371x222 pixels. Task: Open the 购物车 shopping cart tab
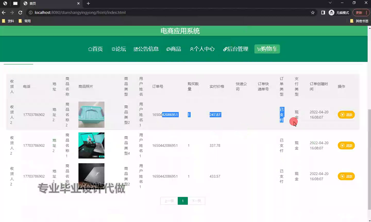(x=267, y=49)
